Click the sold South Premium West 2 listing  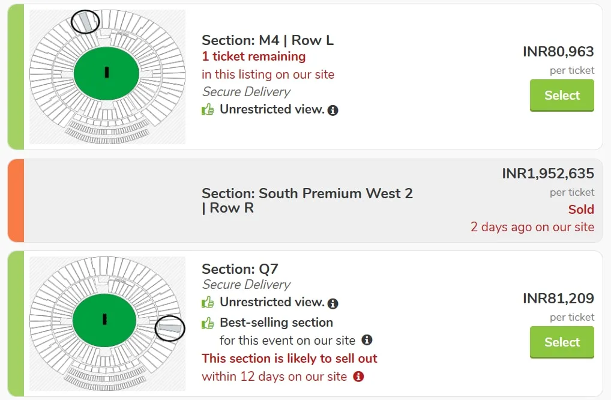[305, 201]
